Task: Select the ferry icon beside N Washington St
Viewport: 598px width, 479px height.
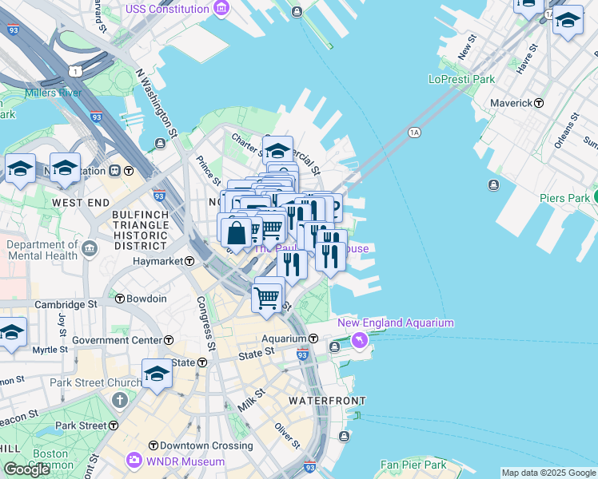Action: [160, 143]
